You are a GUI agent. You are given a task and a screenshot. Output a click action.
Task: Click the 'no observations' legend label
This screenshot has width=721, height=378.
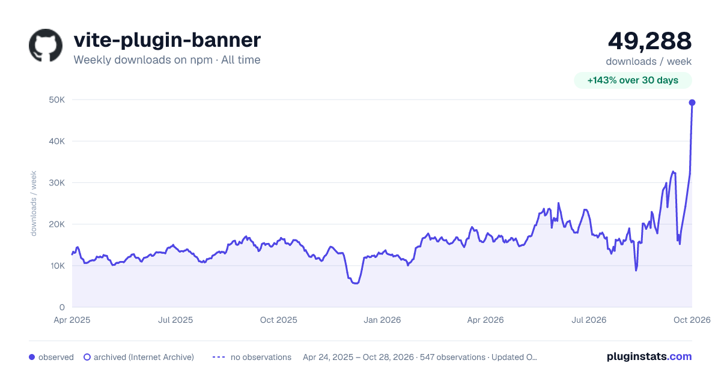(x=261, y=357)
